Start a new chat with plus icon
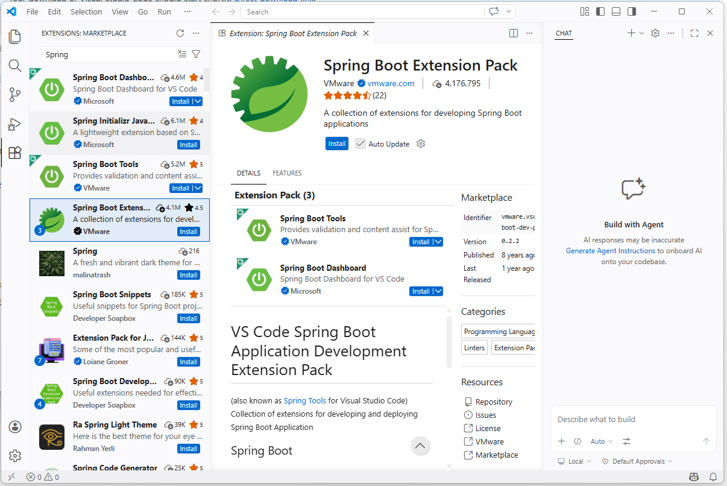 coord(631,33)
